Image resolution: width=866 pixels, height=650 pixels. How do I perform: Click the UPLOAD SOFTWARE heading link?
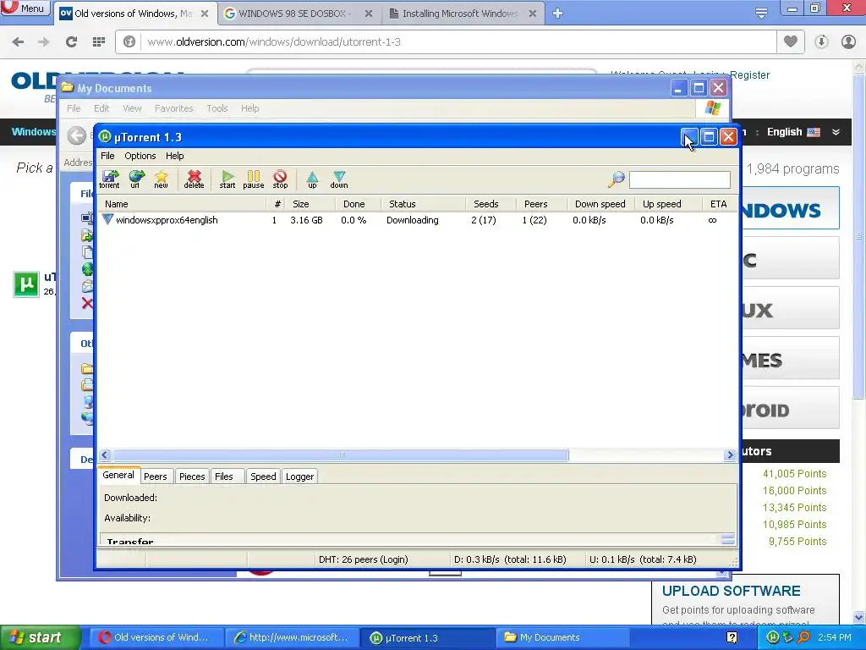(x=731, y=591)
